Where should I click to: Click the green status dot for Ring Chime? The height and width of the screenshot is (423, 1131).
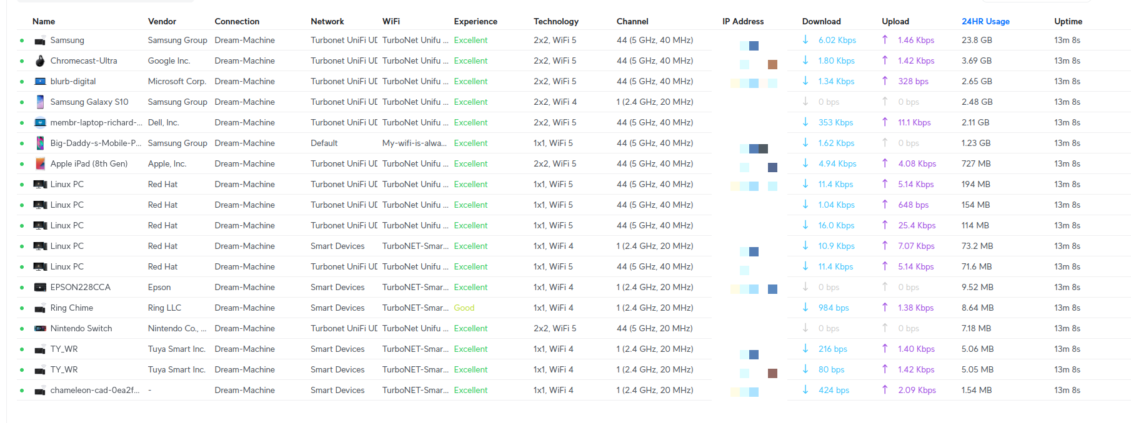pyautogui.click(x=22, y=308)
